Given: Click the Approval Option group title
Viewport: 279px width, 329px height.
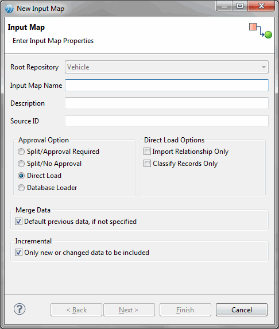Looking at the screenshot, I should tap(44, 140).
